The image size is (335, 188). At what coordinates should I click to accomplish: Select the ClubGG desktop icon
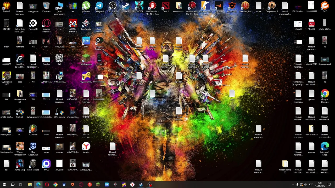(20, 113)
